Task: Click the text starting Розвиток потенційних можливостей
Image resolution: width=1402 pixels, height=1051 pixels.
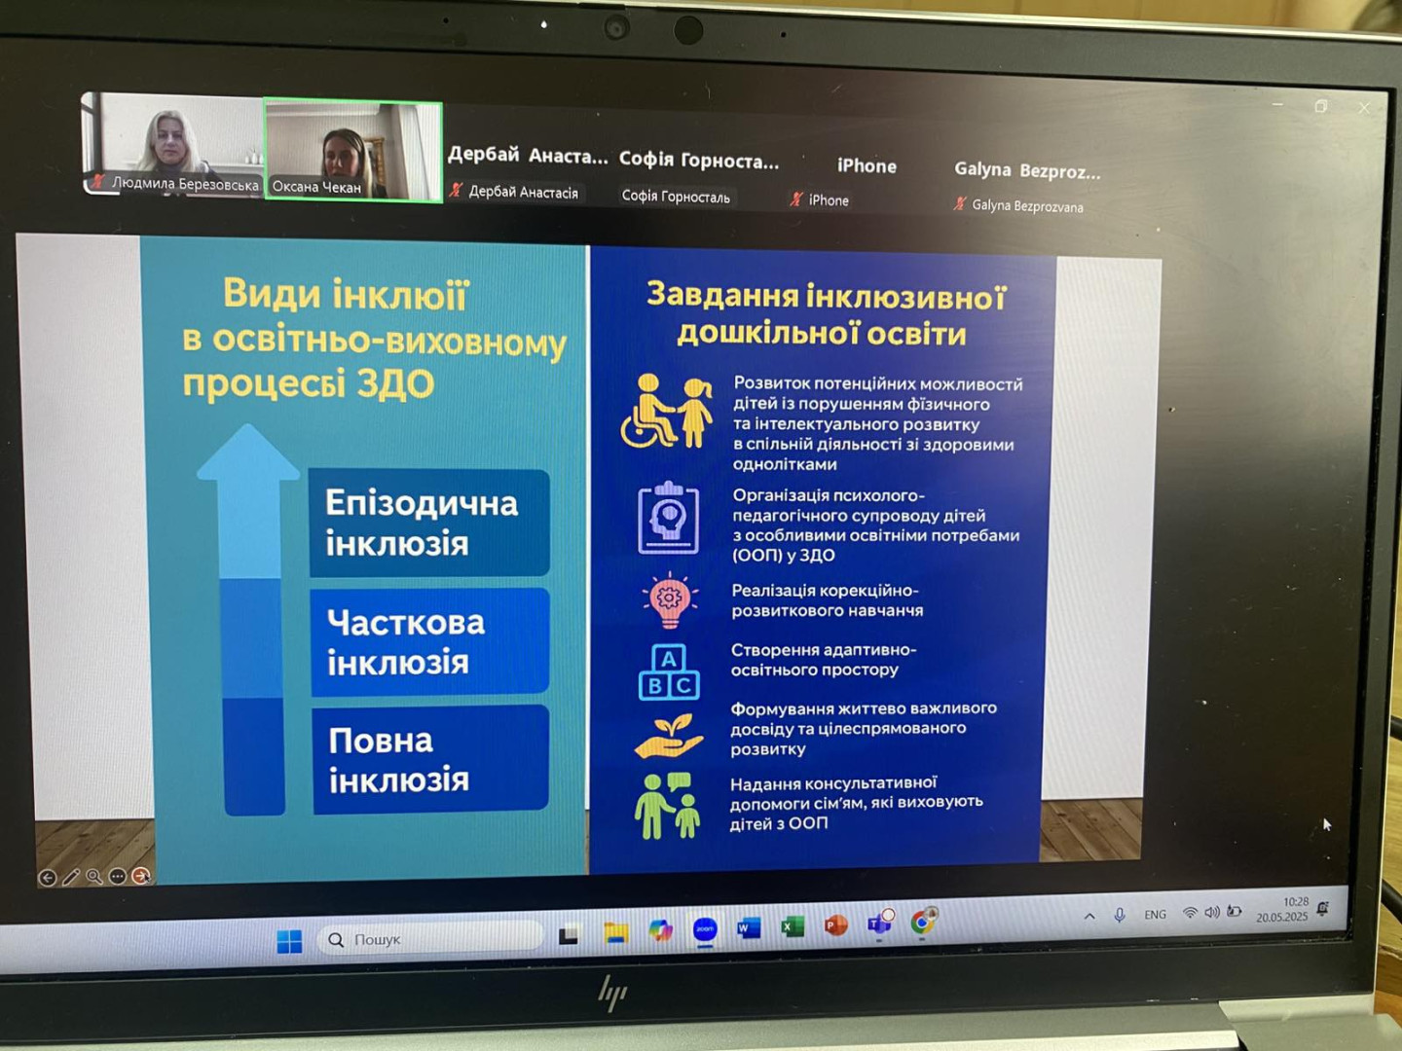Action: 878,423
